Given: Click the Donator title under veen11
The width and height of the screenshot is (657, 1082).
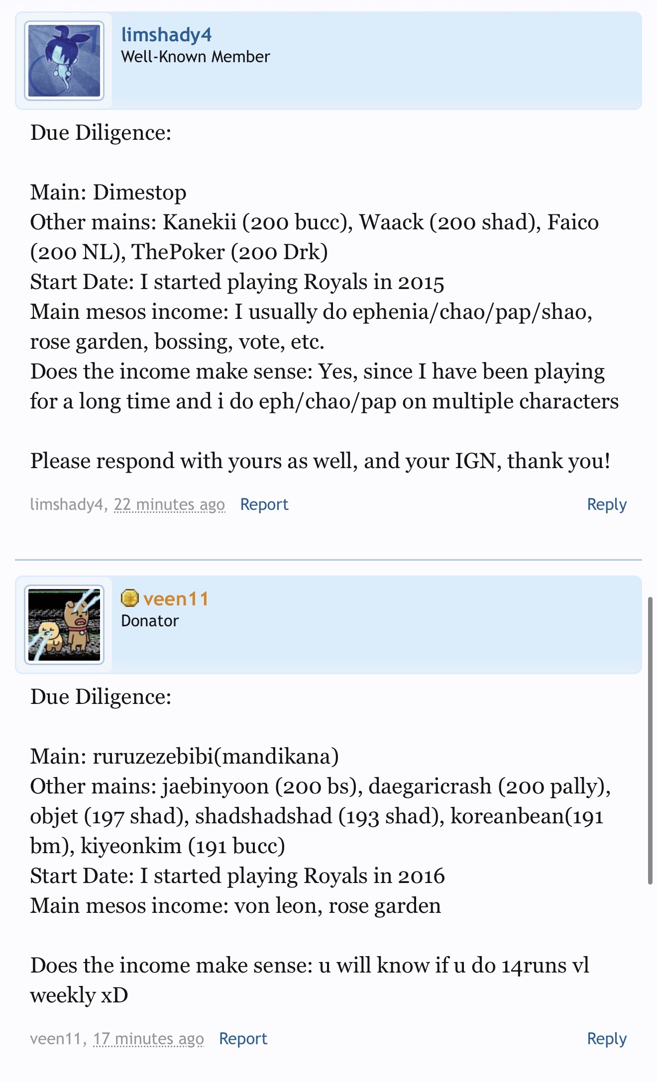Looking at the screenshot, I should 150,621.
